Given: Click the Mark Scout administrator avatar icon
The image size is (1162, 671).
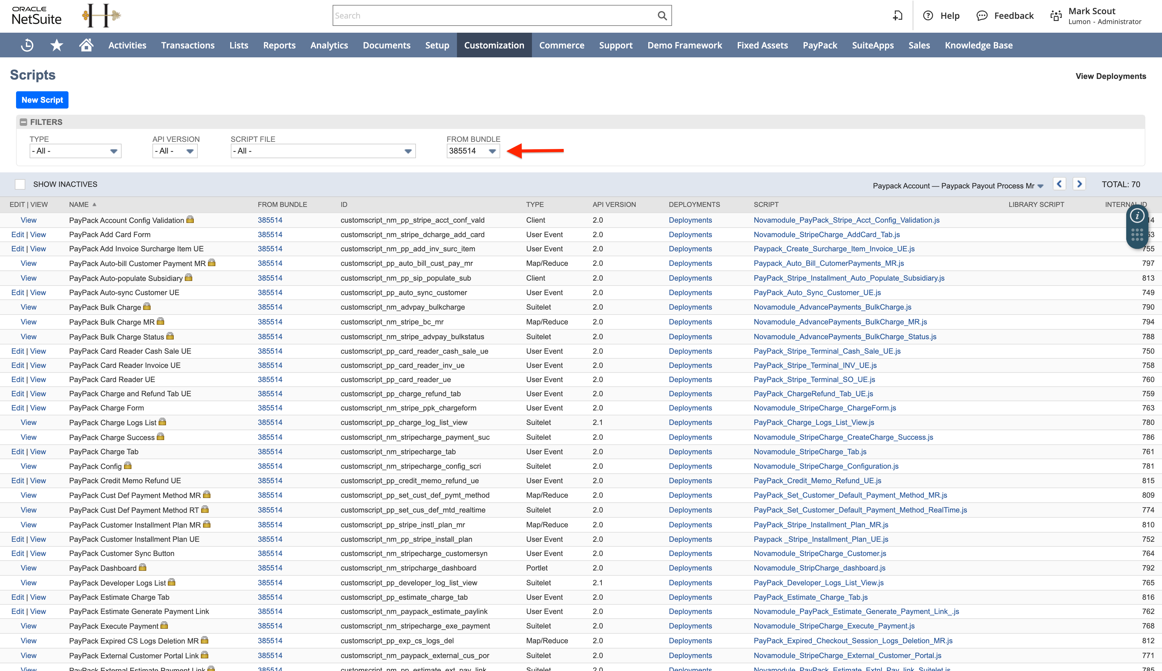Looking at the screenshot, I should pyautogui.click(x=1056, y=15).
